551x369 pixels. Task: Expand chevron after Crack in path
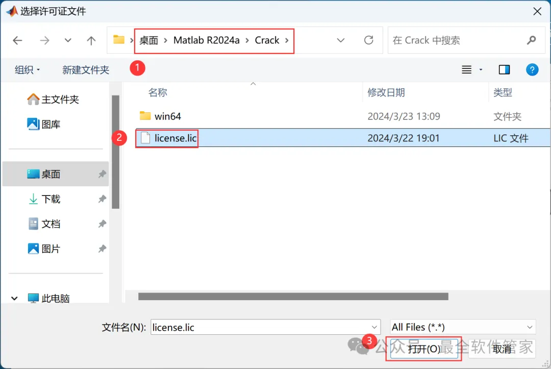(287, 40)
